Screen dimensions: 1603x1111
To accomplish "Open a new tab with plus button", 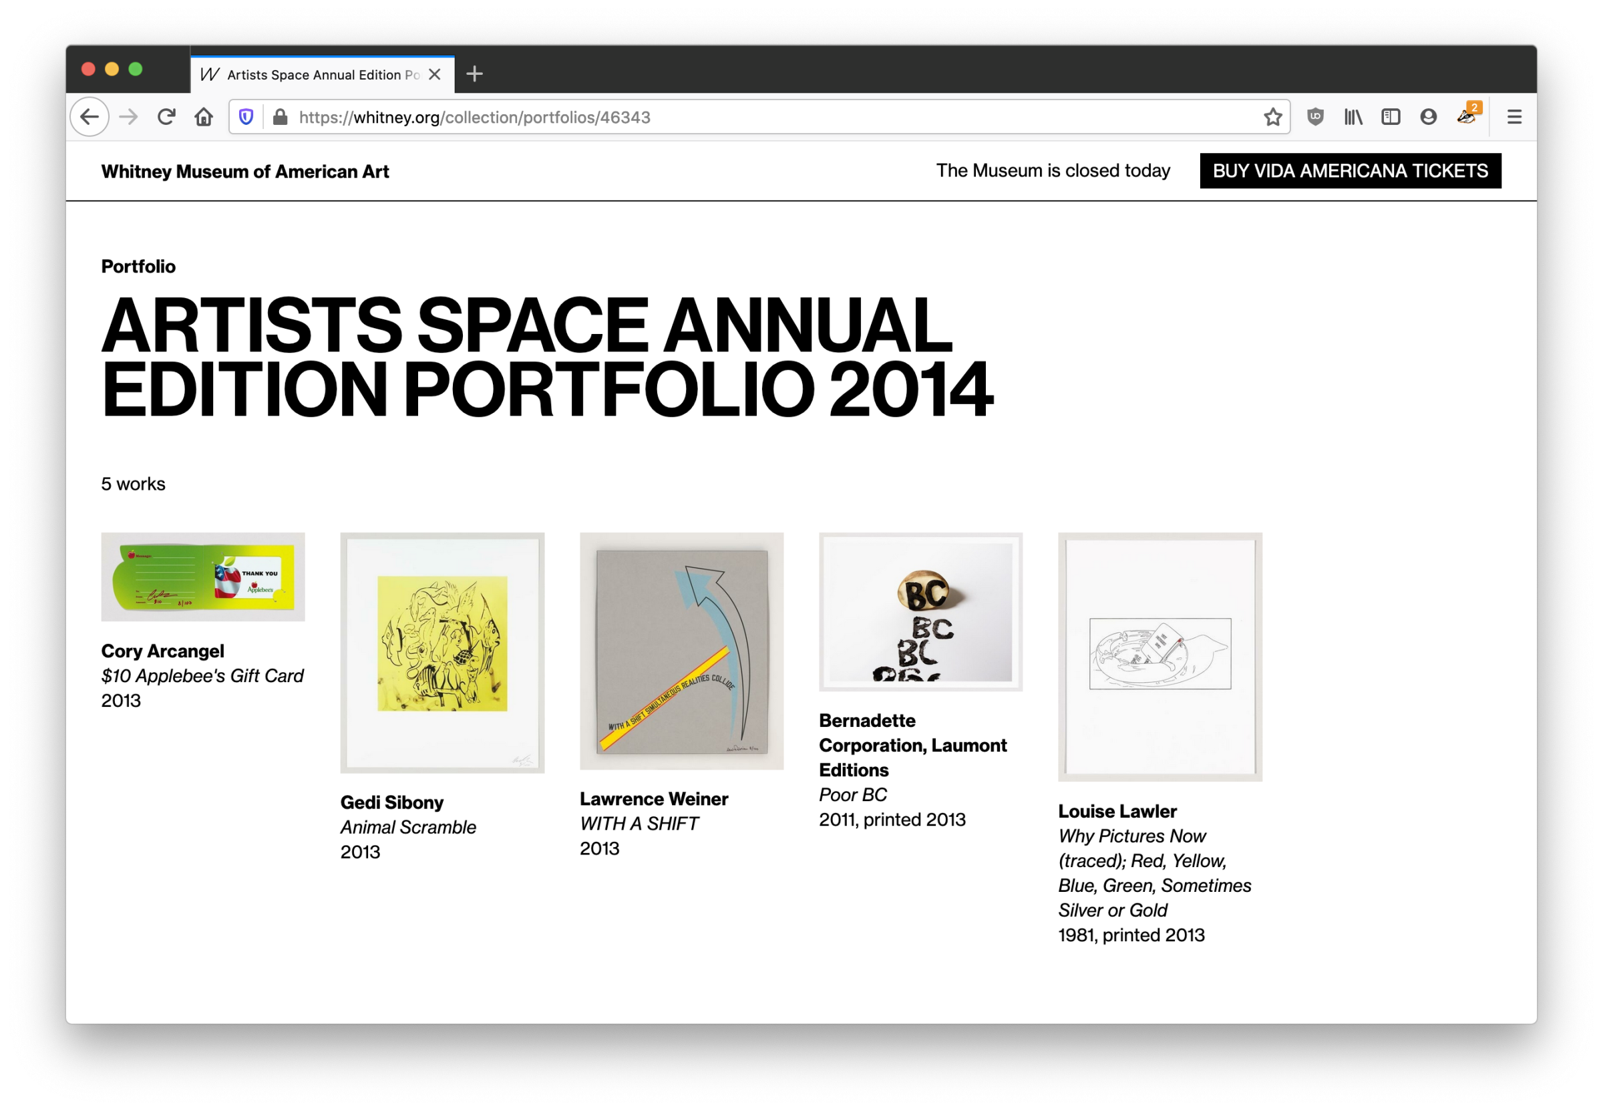I will coord(474,73).
